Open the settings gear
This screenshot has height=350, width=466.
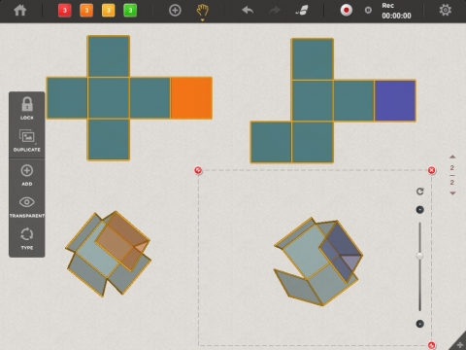point(446,10)
